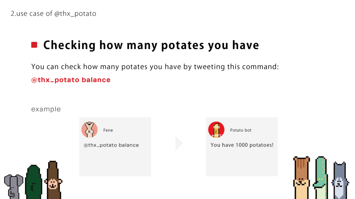Click the slide title use case of @thx_potato
This screenshot has height=199, width=355.
click(x=53, y=13)
